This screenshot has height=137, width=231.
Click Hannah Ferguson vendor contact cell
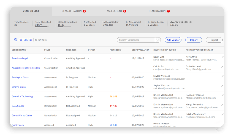pos(201,96)
